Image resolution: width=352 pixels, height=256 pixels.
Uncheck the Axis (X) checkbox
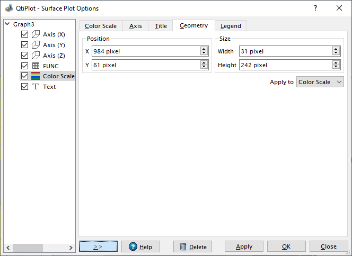[24, 34]
